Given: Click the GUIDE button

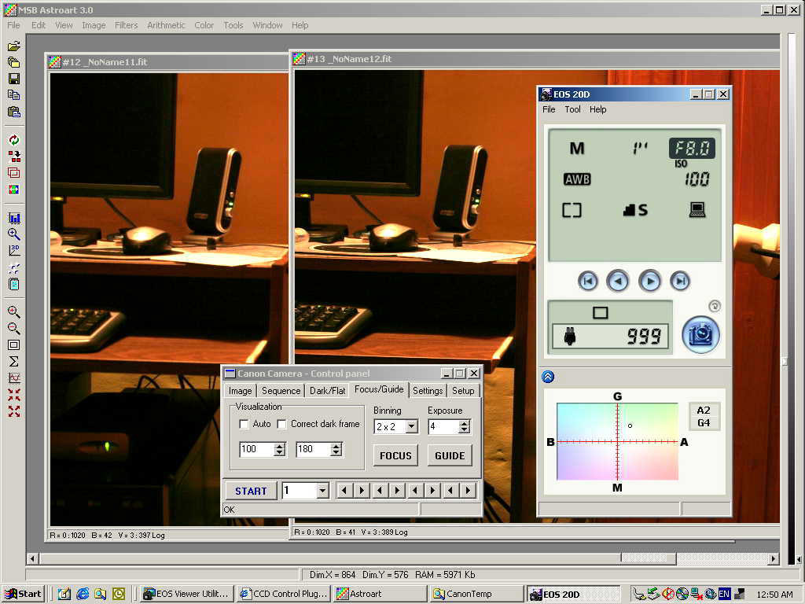Looking at the screenshot, I should tap(450, 455).
